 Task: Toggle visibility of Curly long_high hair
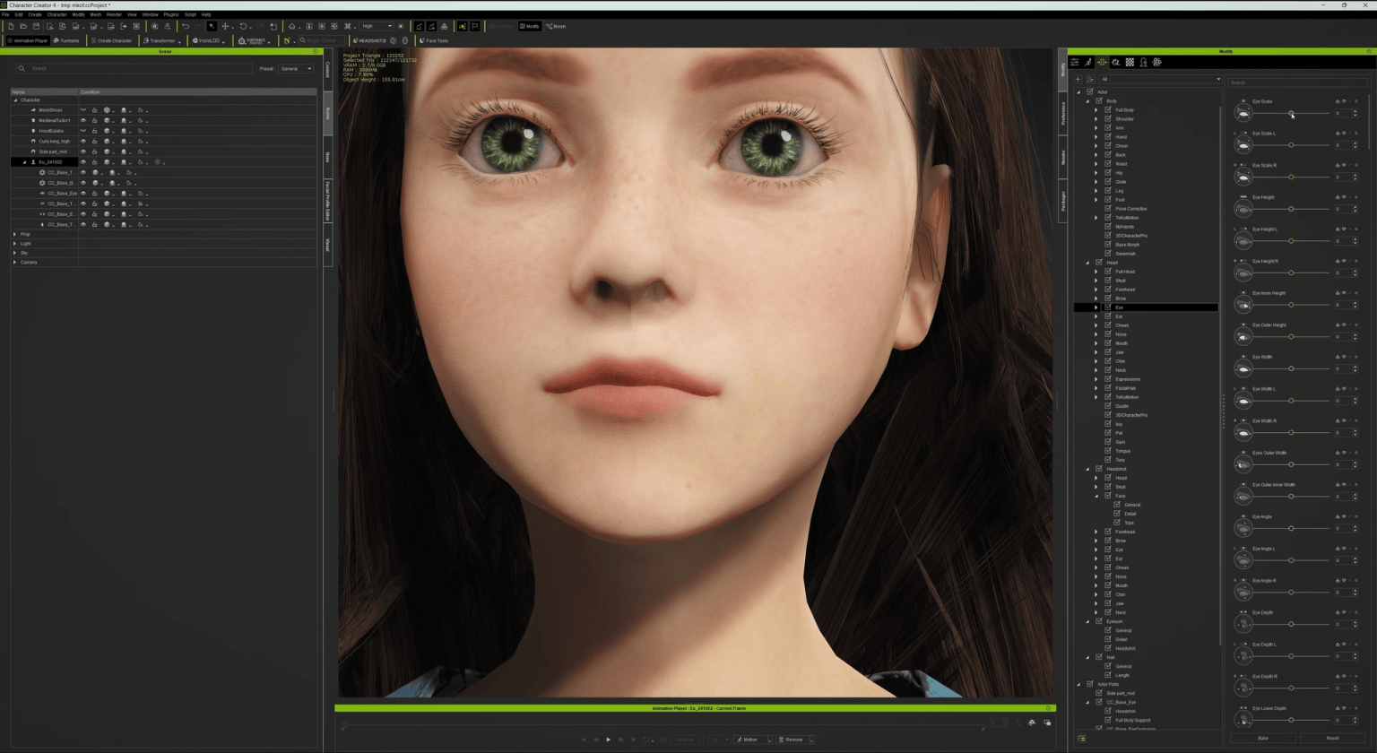click(x=83, y=141)
